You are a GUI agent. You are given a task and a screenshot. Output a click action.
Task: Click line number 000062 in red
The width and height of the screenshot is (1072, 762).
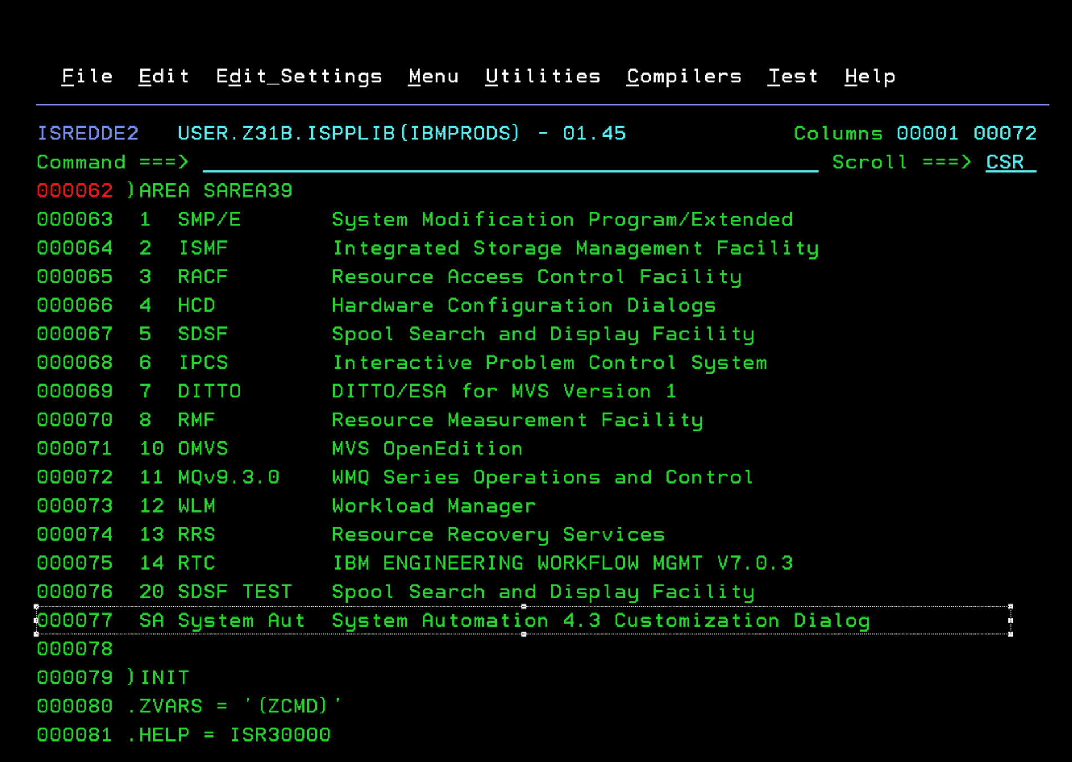click(74, 191)
